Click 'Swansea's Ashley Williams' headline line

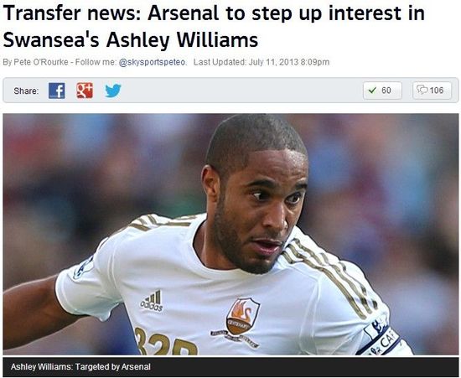[x=131, y=39]
